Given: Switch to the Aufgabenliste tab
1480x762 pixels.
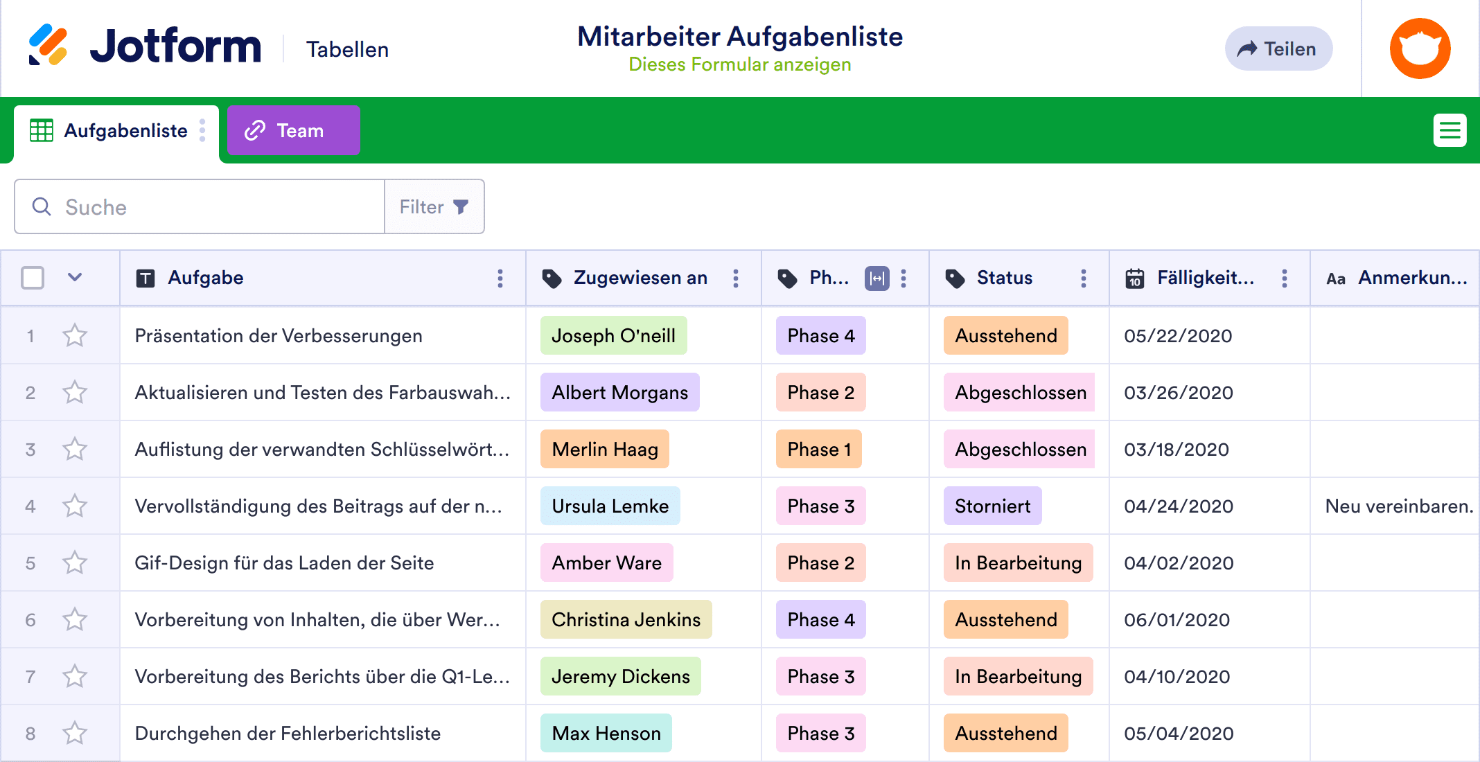Looking at the screenshot, I should point(116,131).
